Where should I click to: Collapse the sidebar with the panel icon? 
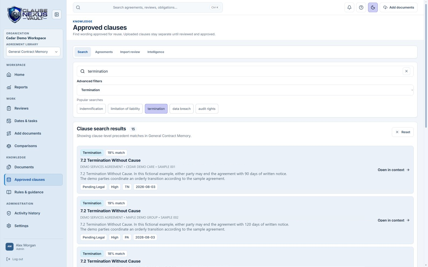click(x=57, y=15)
